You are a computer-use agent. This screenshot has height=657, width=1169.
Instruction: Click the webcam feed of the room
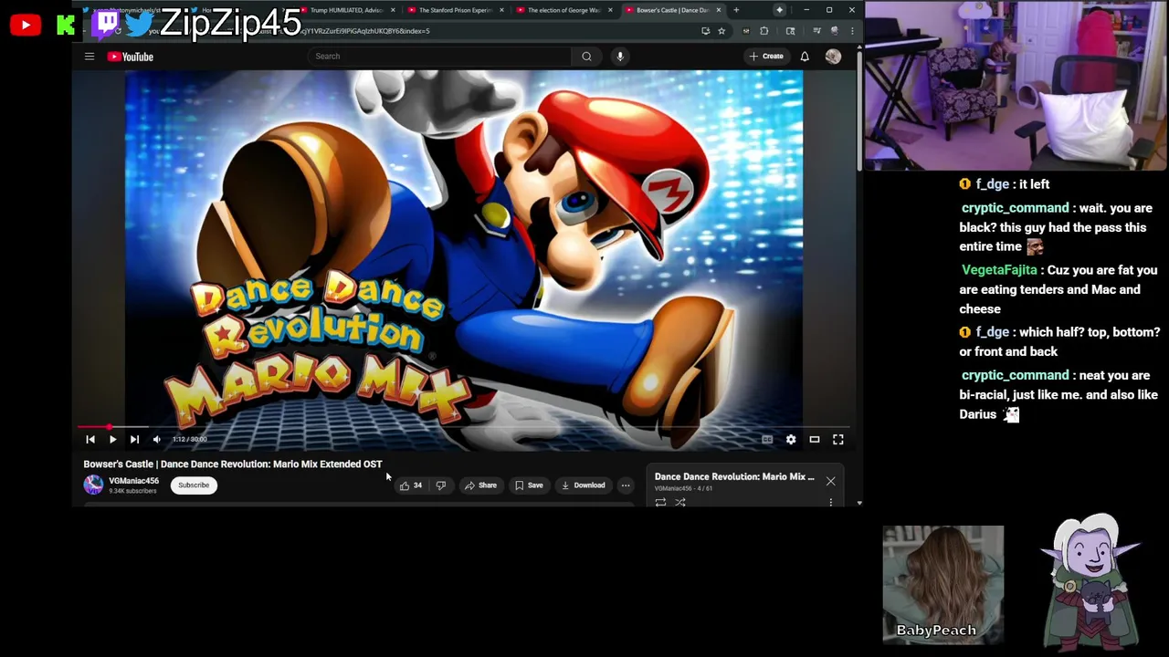point(1016,85)
